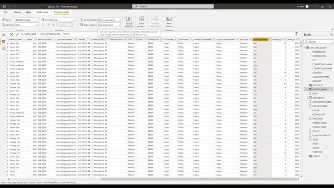Open the PRODUCTLINE column filter dropdown
Screen dimensions: 334x188
(25, 40)
